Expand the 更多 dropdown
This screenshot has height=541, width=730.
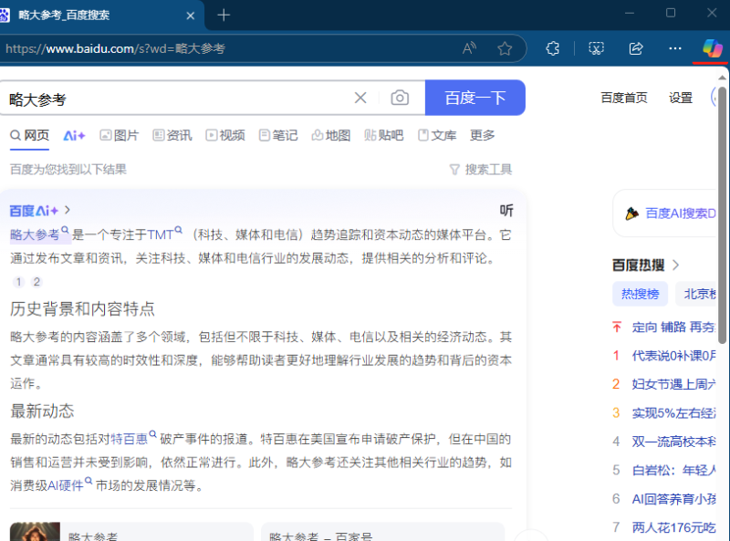(481, 134)
